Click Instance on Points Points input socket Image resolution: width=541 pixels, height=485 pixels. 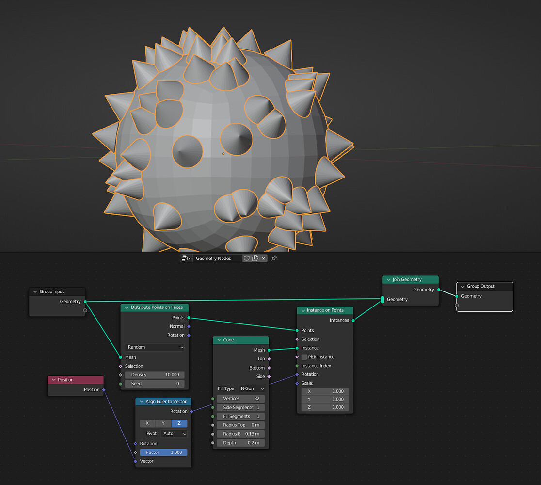pyautogui.click(x=297, y=331)
